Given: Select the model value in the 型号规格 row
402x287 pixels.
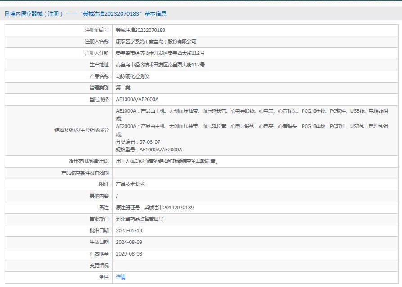Looking at the screenshot, I should pos(137,99).
